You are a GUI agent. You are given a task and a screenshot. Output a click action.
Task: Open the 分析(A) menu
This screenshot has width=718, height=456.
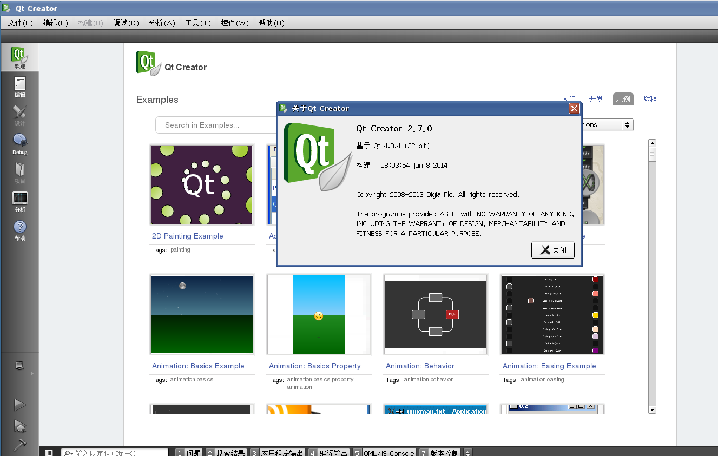tap(162, 23)
